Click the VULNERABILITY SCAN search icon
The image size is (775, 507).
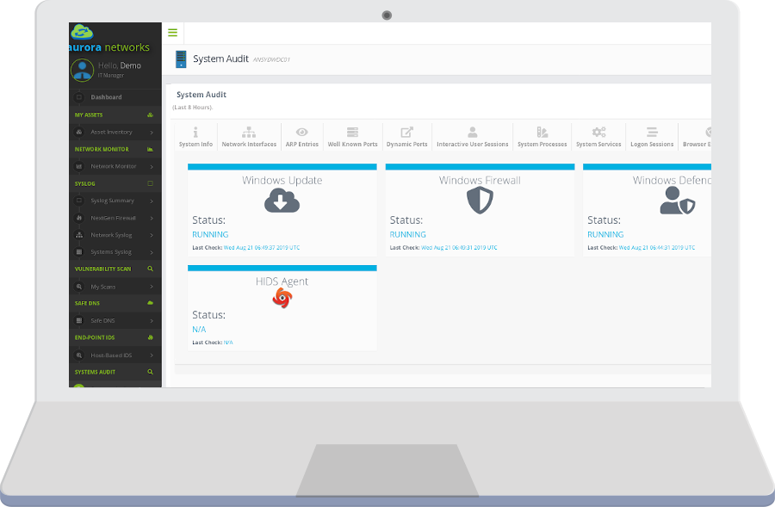coord(150,269)
